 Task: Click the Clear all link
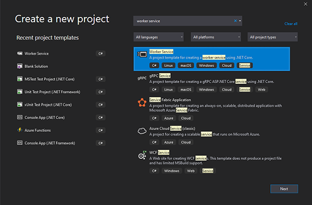(x=291, y=24)
